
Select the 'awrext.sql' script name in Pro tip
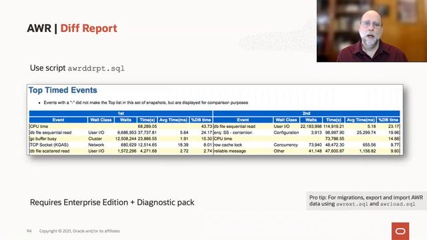coord(352,204)
